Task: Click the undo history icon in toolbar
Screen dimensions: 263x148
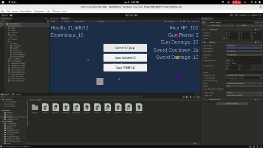Action: [x=231, y=15]
